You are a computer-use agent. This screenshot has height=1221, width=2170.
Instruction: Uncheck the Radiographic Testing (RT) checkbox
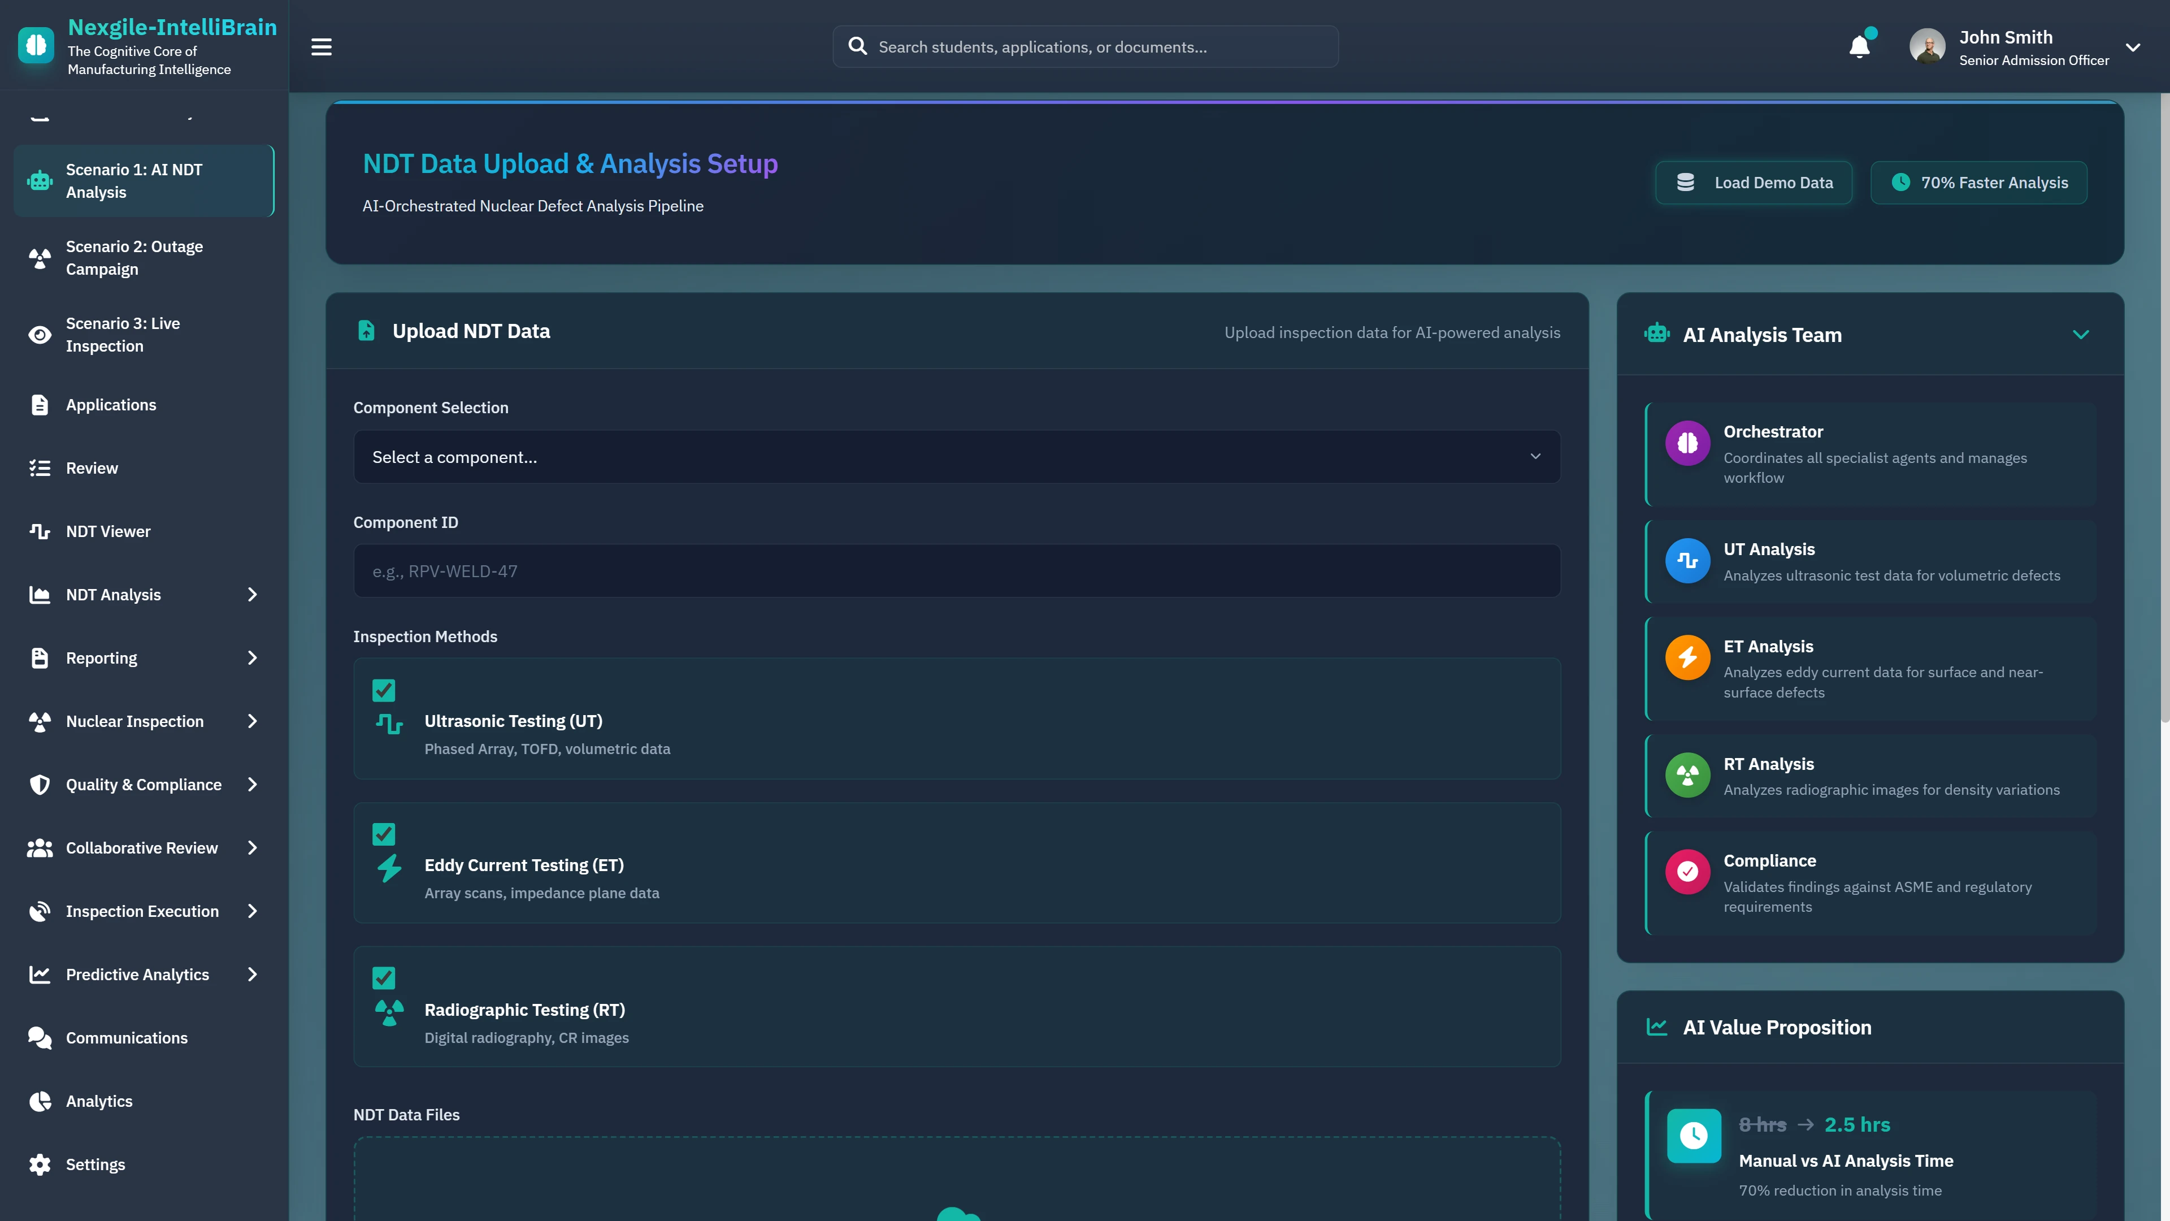[x=383, y=977]
